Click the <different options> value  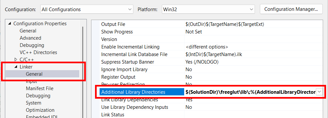[207, 47]
